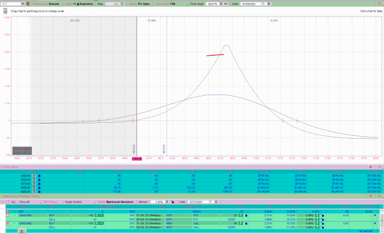This screenshot has height=234, width=384.
Task: Enable the PUT diagonal trade checkbox
Action: click(7, 216)
